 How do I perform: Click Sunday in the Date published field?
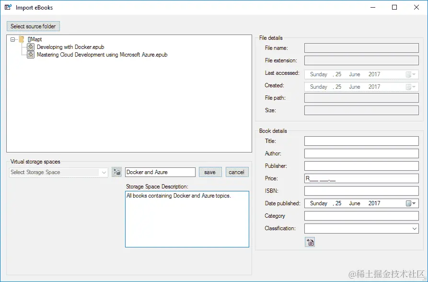[319, 203]
